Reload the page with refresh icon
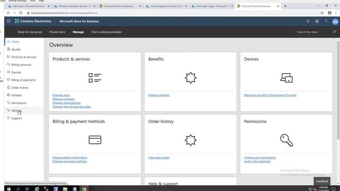340x191 pixels. coord(21,13)
